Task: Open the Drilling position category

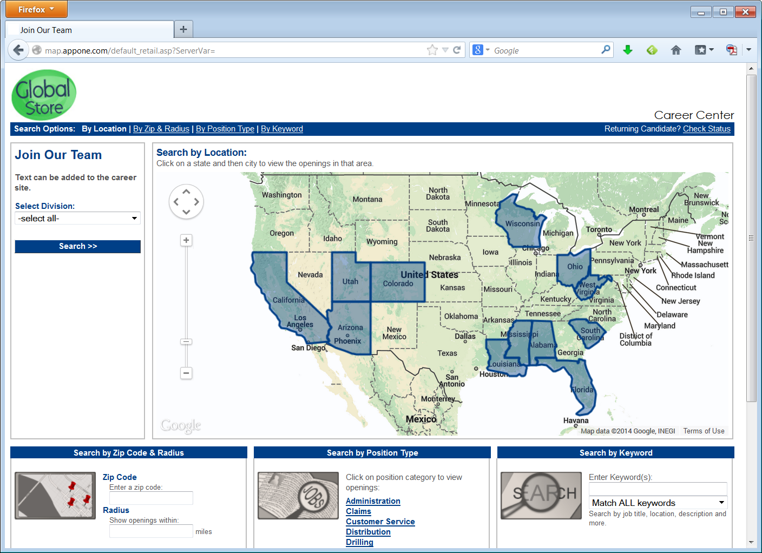Action: [359, 542]
